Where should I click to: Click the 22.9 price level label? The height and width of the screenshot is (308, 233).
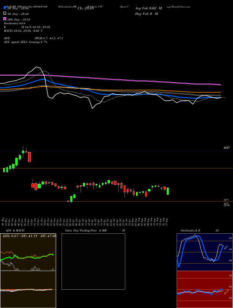[226, 200]
